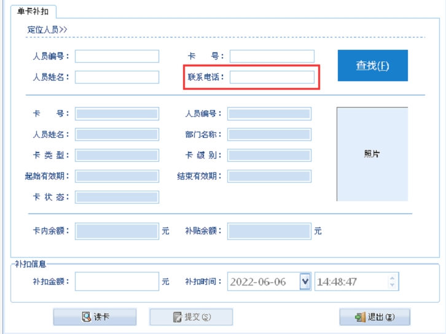The image size is (446, 334).
Task: Focus the 人员编号 search field next to 查找
Action: [x=117, y=57]
